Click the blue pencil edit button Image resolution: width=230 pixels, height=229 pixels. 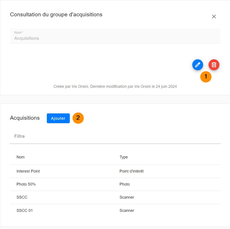pyautogui.click(x=198, y=65)
